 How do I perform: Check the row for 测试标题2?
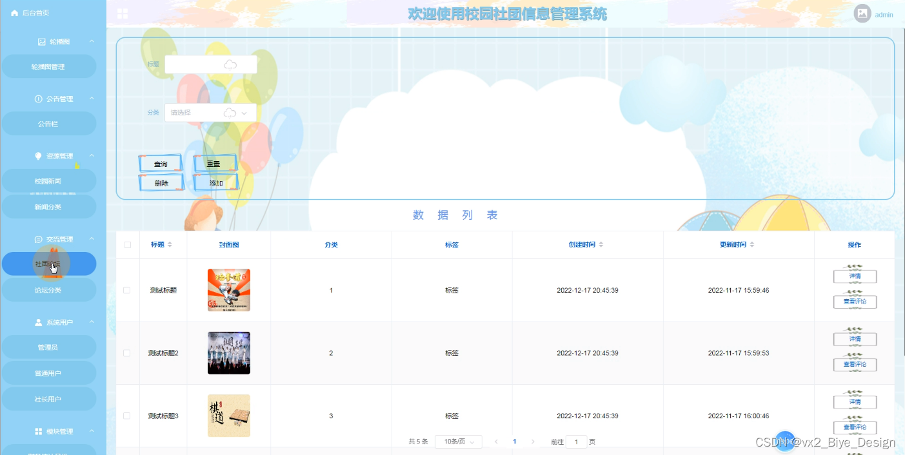tap(127, 353)
